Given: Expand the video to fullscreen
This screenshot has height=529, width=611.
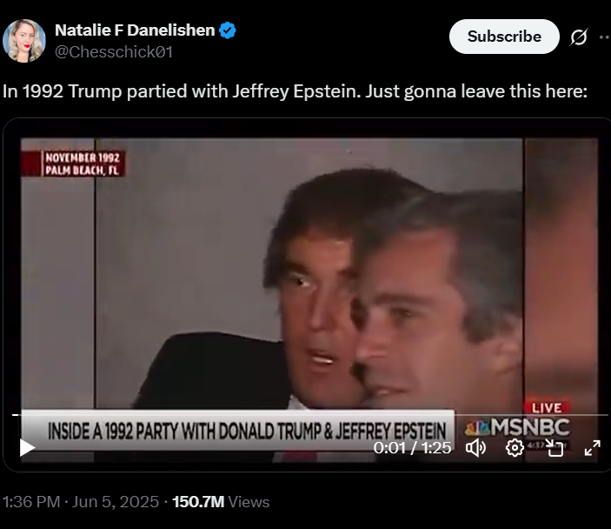Looking at the screenshot, I should pos(592,448).
